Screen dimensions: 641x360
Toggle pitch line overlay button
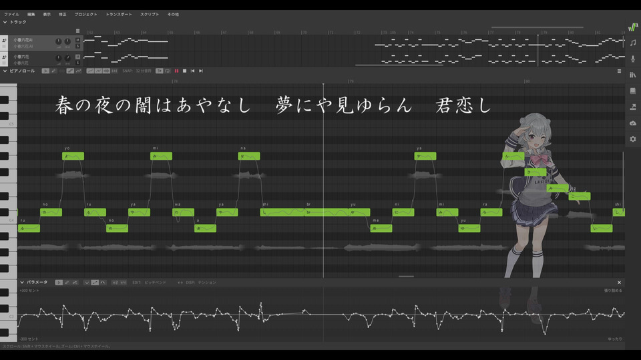point(90,71)
